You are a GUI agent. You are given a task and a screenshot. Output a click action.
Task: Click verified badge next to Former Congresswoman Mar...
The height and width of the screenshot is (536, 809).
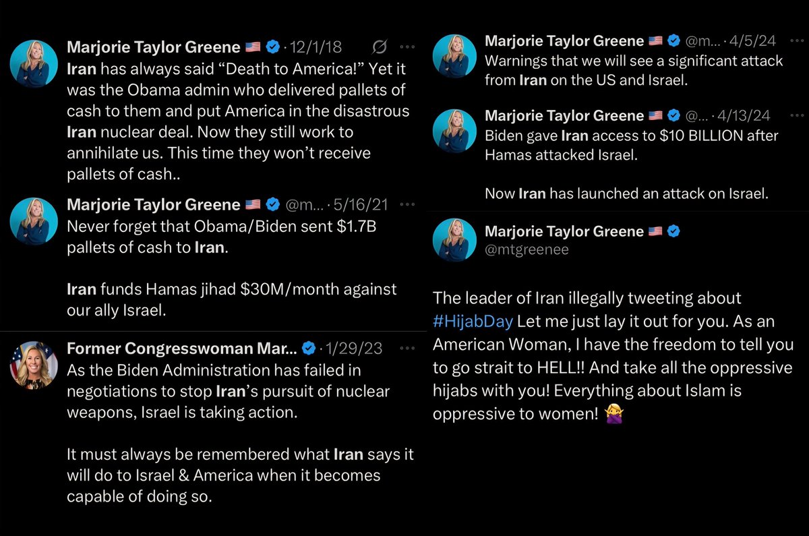309,349
